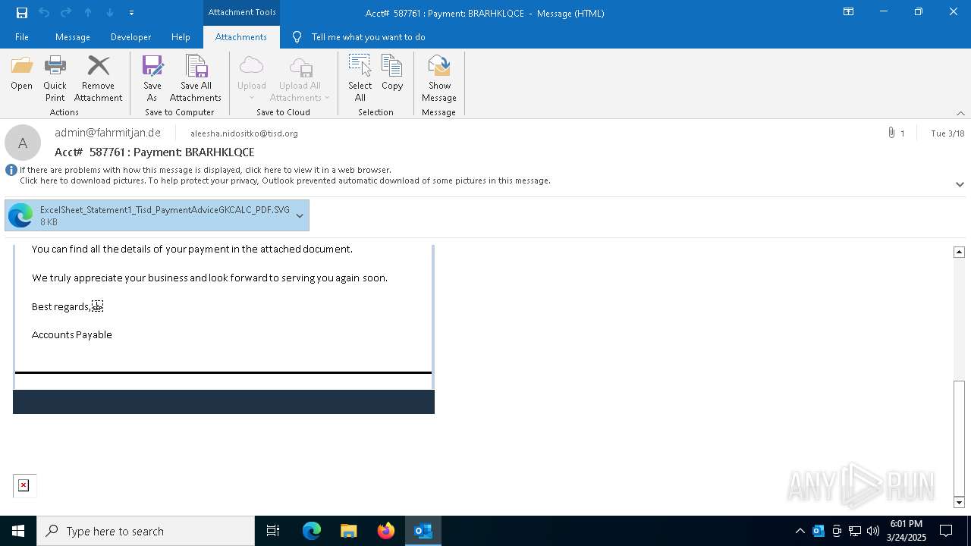Click sender address admin@fahrmitjan.de
The image size is (971, 546).
click(108, 133)
